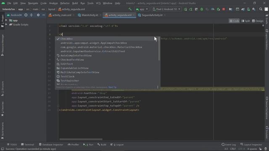Click the autocomplete popup vertical scrollbar
Image resolution: width=269 pixels, height=151 pixels.
pyautogui.click(x=159, y=49)
